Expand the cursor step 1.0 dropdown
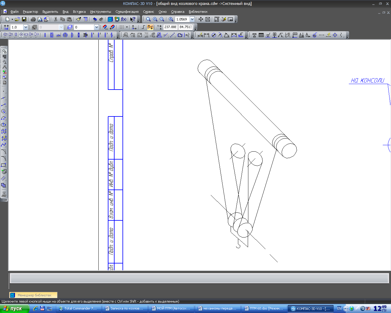Viewport: 391px width, 313px height. coord(26,27)
